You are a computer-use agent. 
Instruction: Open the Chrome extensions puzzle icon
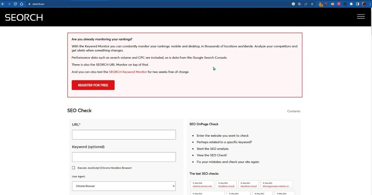[x=351, y=4]
